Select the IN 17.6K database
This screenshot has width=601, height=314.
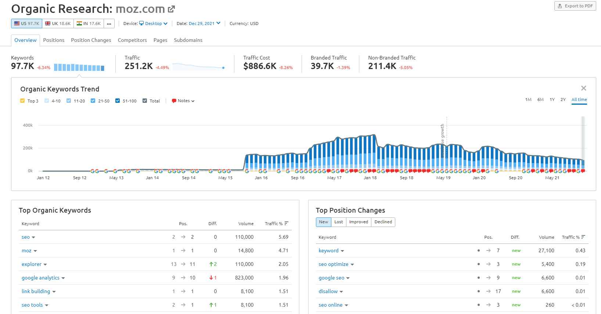89,24
